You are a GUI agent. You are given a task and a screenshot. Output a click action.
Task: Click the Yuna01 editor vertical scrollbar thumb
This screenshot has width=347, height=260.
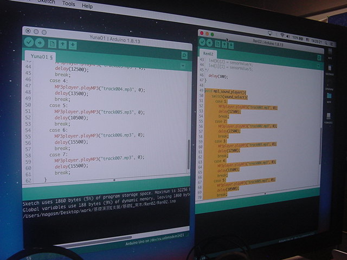(x=189, y=155)
